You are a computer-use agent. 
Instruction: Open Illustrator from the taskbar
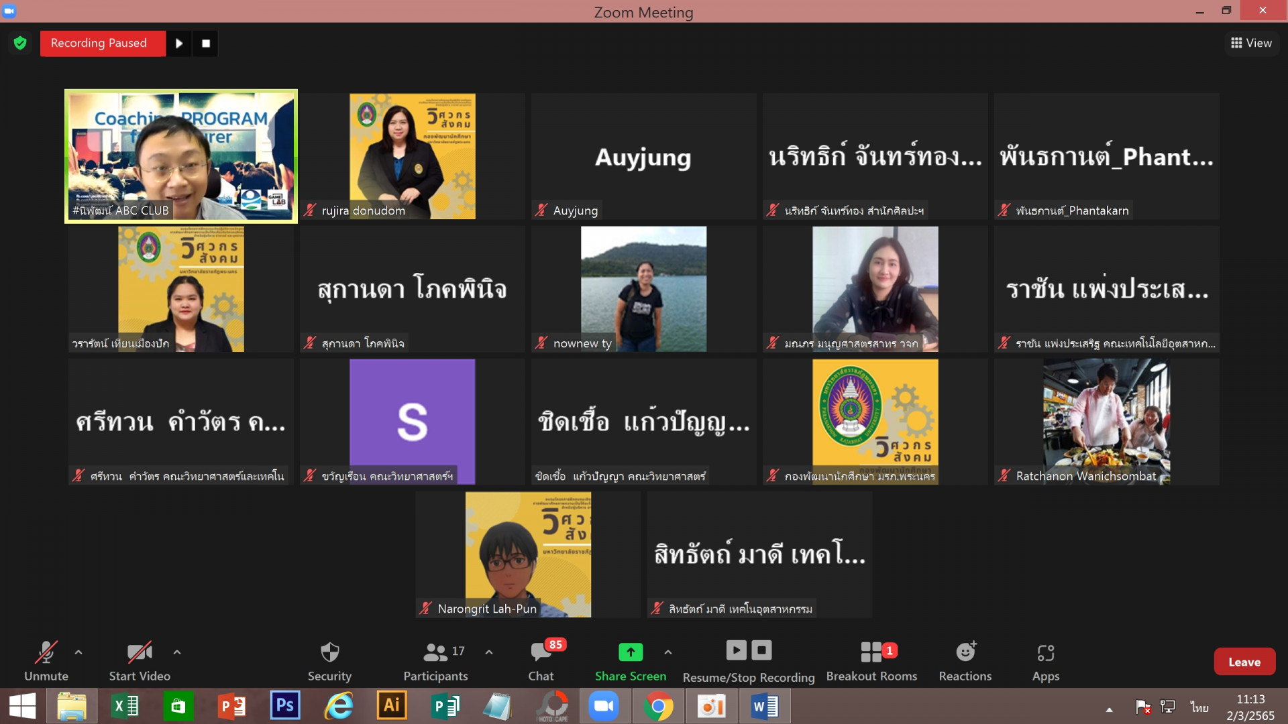[x=392, y=706]
